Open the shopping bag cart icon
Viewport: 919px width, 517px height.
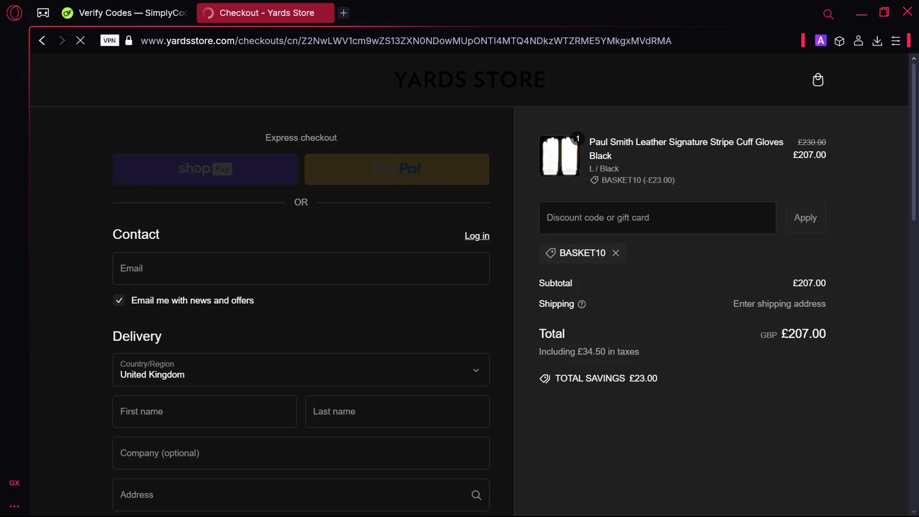(x=818, y=80)
